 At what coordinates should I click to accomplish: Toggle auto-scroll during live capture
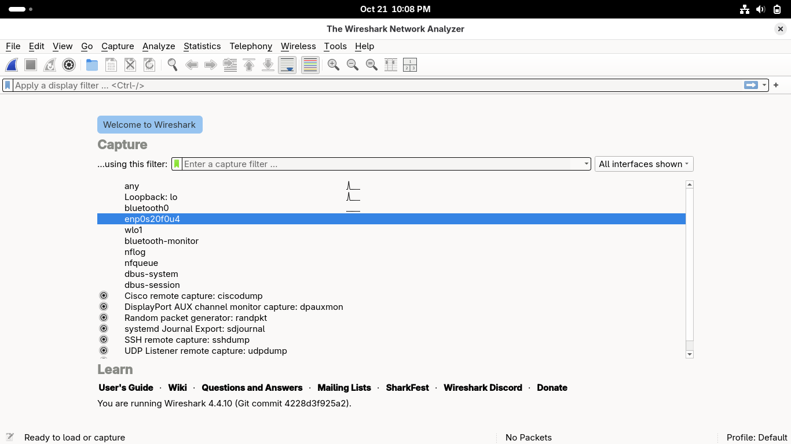[287, 65]
